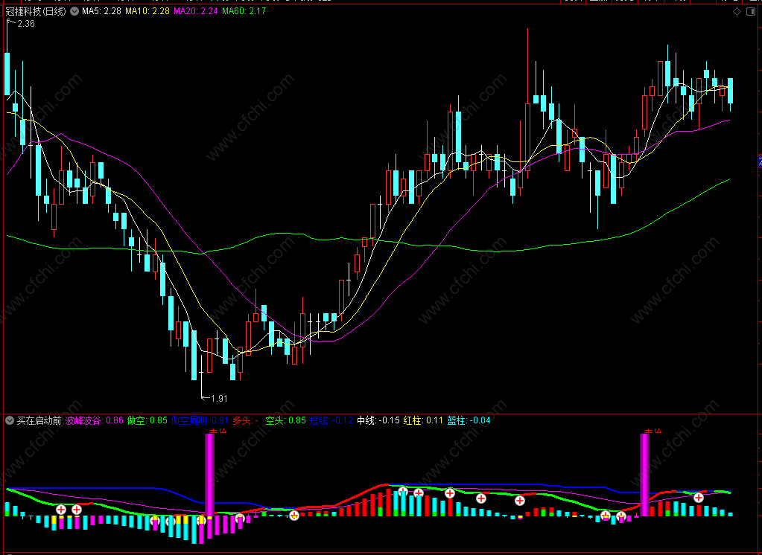Click the leftmost red plus signal marker

click(61, 510)
